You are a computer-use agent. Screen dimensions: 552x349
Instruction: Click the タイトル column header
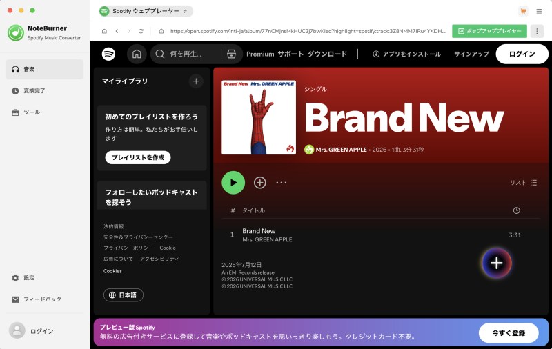pos(253,210)
